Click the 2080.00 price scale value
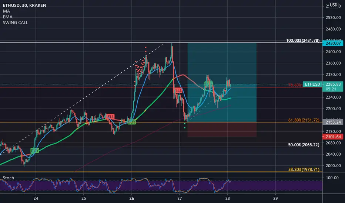Screen dimensions: 345x203 click(333, 143)
